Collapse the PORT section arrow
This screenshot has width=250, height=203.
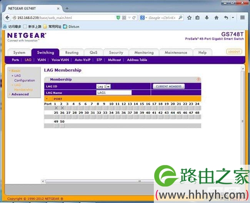point(47,99)
